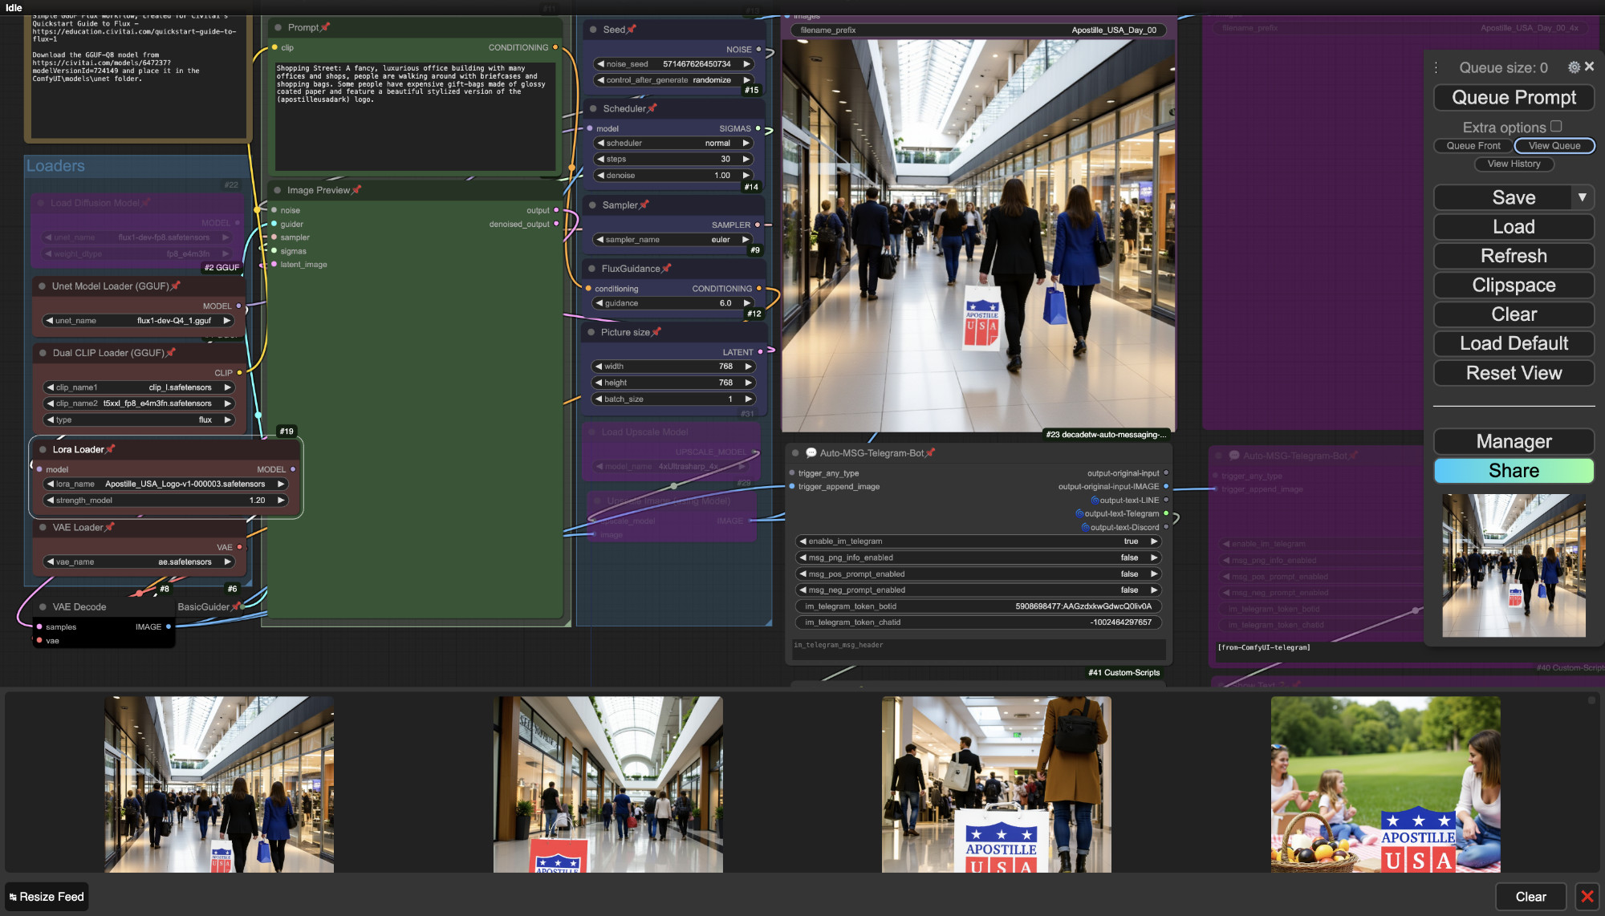Click the Share button
1605x916 pixels.
tap(1514, 471)
